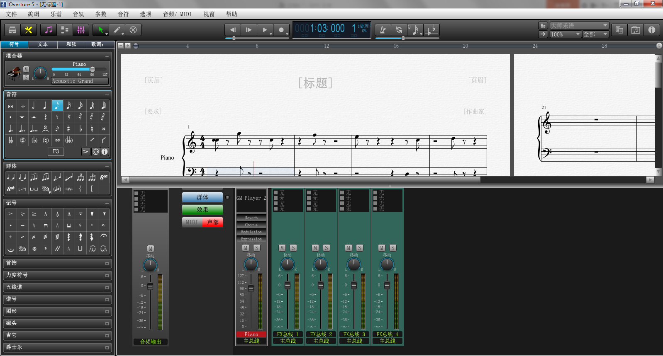Solo the Piano mixer channel

(257, 248)
